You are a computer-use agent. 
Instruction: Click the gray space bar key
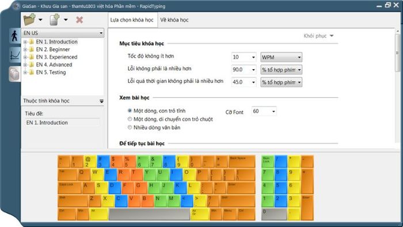[x=149, y=214]
